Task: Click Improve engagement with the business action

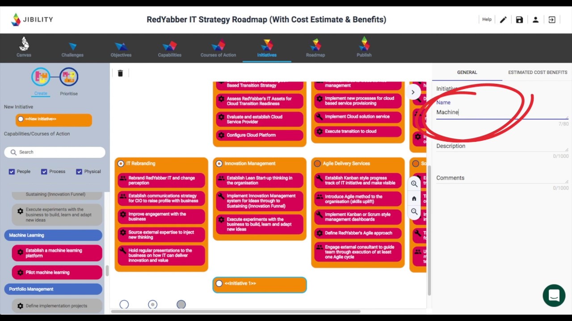Action: pos(161,217)
